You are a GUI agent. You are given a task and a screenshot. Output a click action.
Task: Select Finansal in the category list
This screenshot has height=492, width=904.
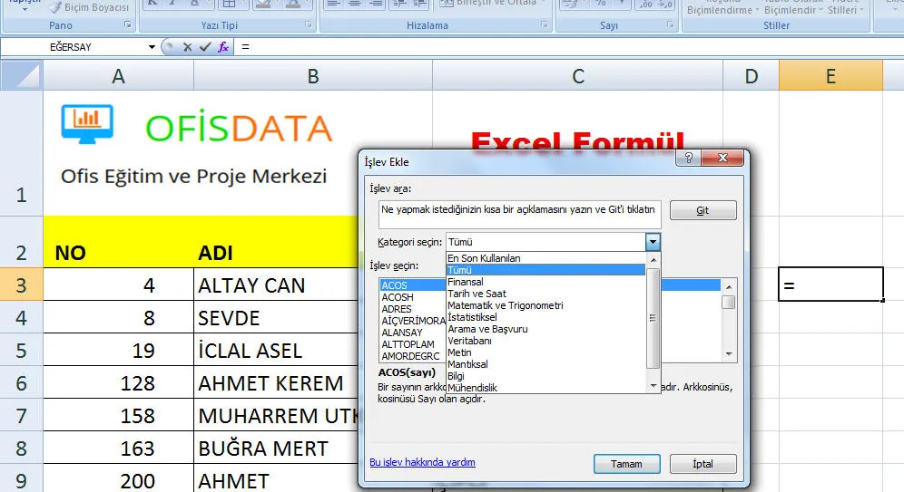click(x=467, y=282)
